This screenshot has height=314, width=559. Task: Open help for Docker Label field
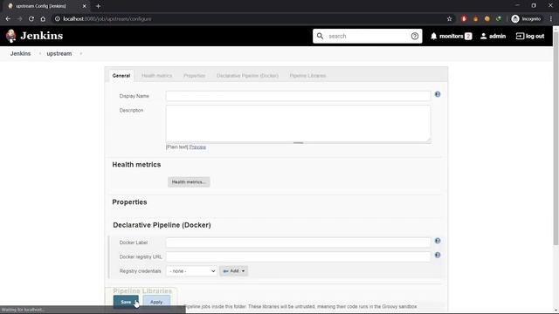pos(438,241)
